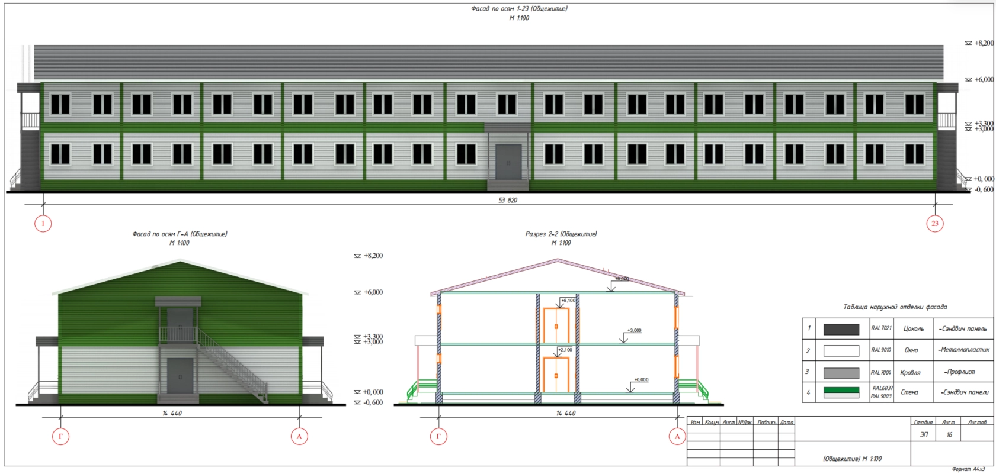The width and height of the screenshot is (996, 474).
Task: Click the title "Фасад по осям 1-23"
Action: pyautogui.click(x=519, y=9)
